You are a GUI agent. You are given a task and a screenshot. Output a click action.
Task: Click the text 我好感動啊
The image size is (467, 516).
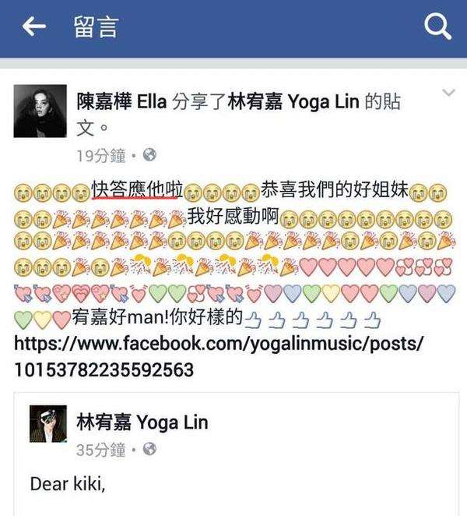point(233,216)
